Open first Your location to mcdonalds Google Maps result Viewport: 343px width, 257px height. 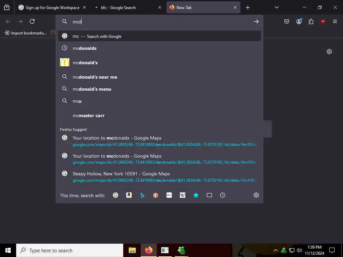[x=159, y=141]
